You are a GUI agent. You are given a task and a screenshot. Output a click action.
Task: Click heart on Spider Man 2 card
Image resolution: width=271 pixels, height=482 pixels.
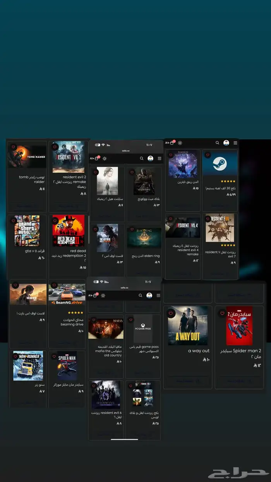tap(222, 313)
